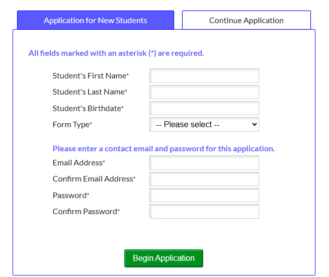Click the "Student's First Name" label text
329x277 pixels.
click(x=89, y=76)
